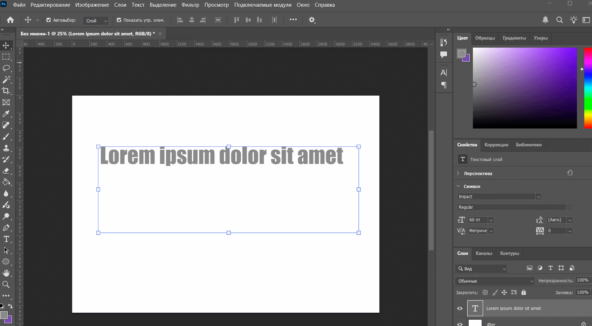This screenshot has height=326, width=592.
Task: Select the Crop tool
Action: point(6,91)
